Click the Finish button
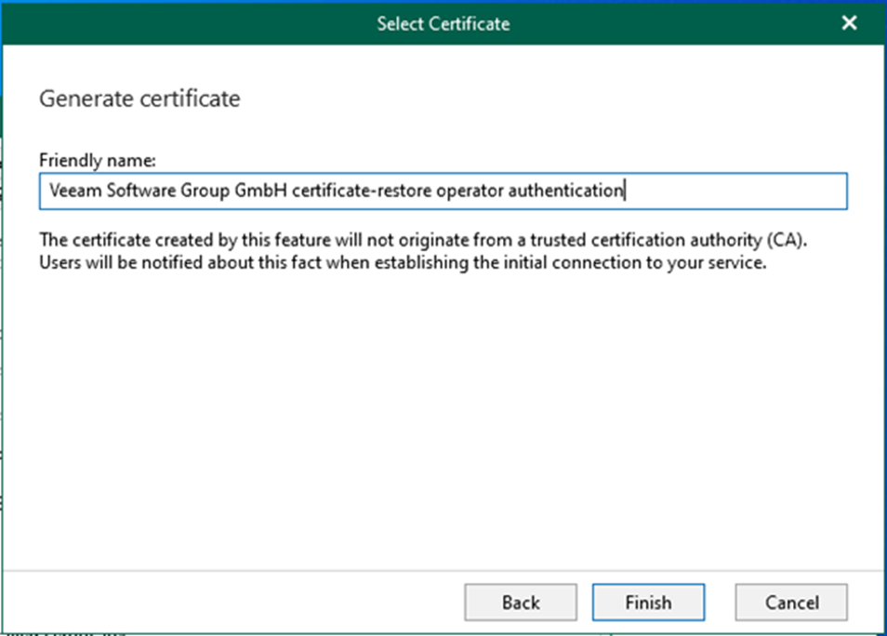 (648, 602)
